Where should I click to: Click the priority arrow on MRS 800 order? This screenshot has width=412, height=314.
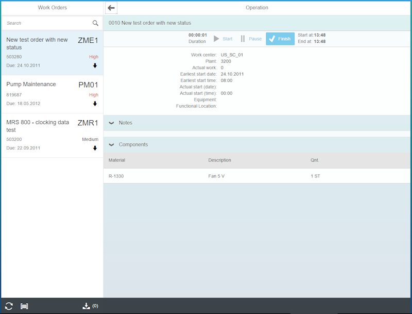tap(94, 148)
